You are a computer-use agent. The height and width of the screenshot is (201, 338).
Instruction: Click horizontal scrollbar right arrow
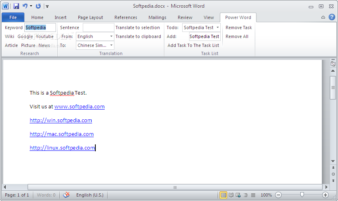[x=326, y=187]
